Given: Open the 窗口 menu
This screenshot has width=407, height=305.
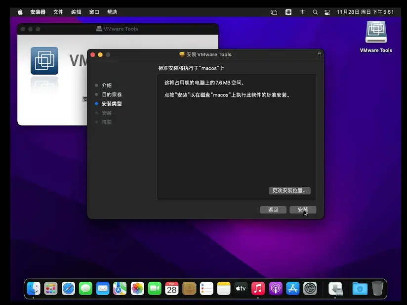Looking at the screenshot, I should pos(94,12).
